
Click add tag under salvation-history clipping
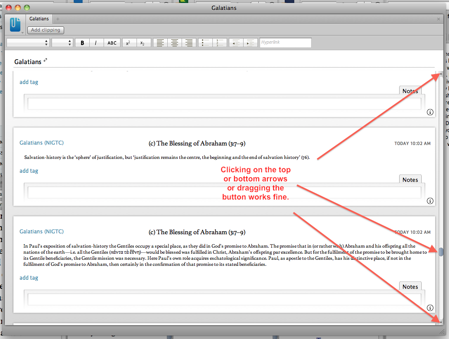pyautogui.click(x=29, y=171)
